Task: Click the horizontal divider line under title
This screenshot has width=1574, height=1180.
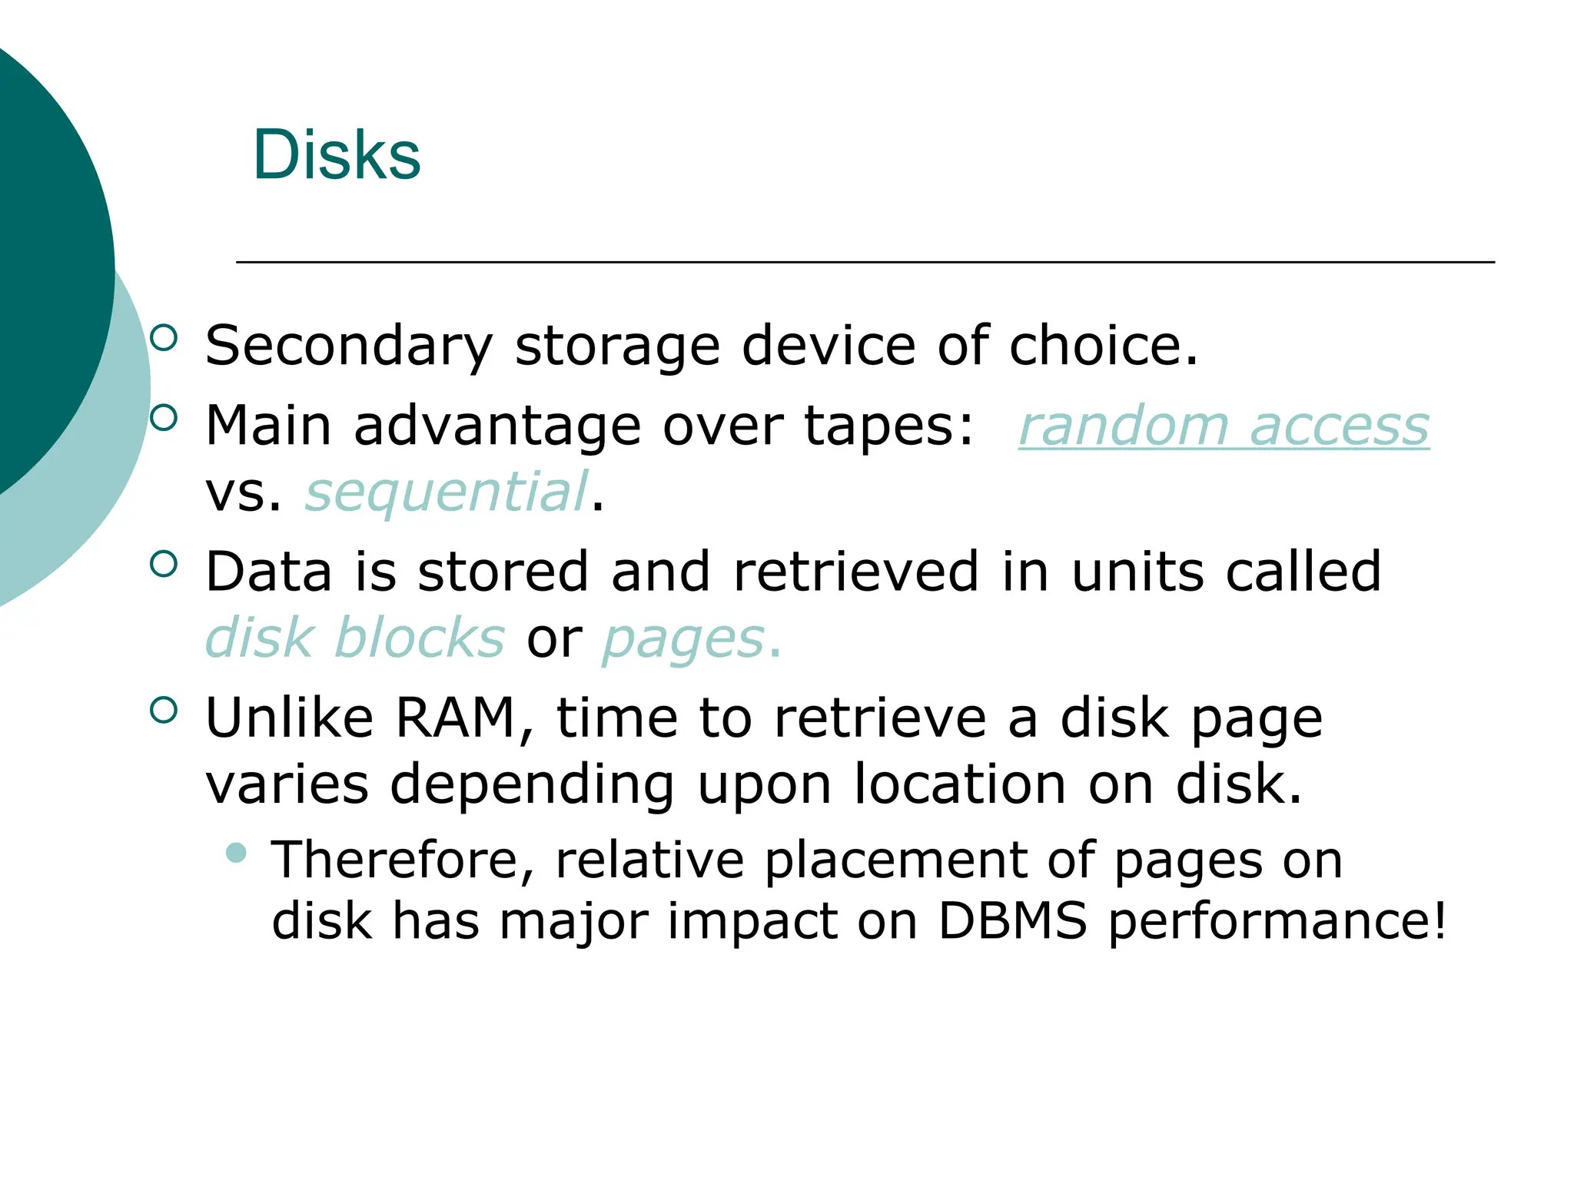Action: pos(865,263)
